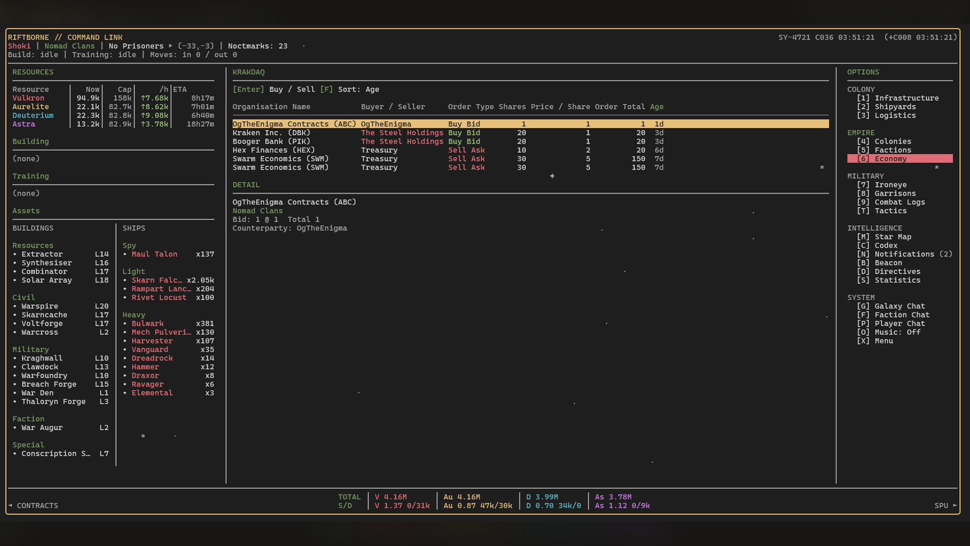This screenshot has width=970, height=546.
Task: Select the Harvester x107 ship
Action: (168, 341)
